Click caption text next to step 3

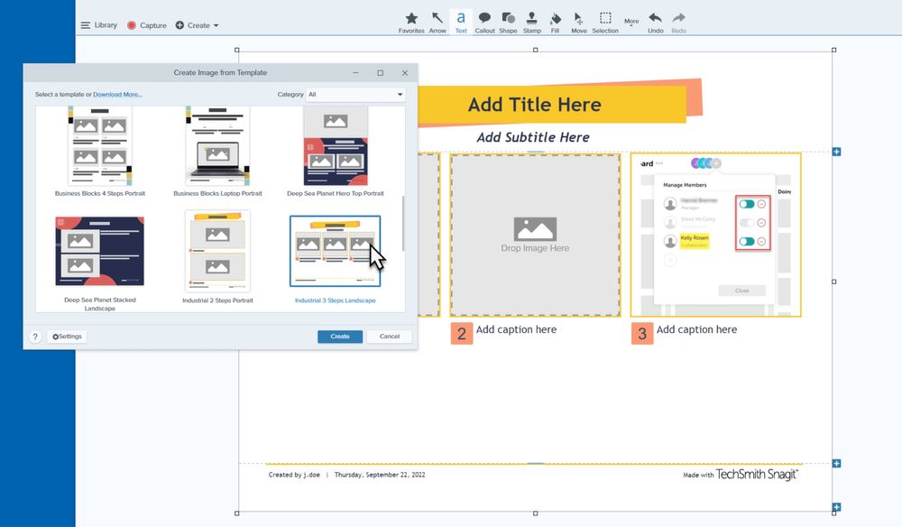[x=696, y=329]
